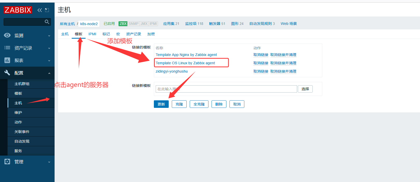Click the gear icon beside 管理

click(x=7, y=162)
